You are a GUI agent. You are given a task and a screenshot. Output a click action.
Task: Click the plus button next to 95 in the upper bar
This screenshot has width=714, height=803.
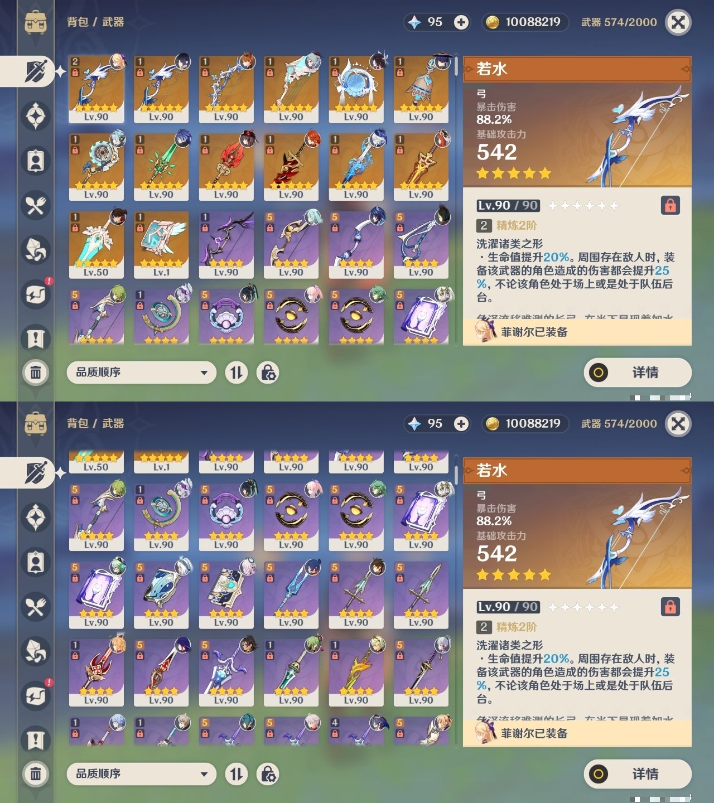[x=461, y=22]
